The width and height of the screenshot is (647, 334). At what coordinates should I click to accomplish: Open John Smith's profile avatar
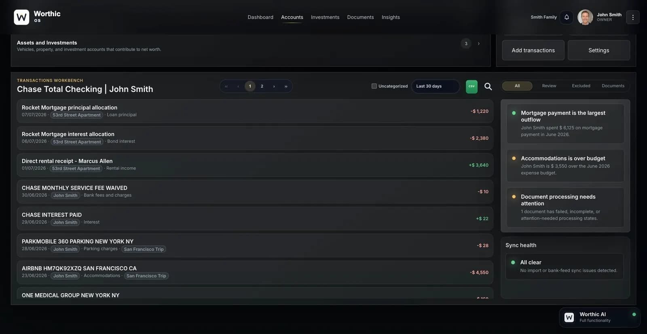pyautogui.click(x=585, y=17)
